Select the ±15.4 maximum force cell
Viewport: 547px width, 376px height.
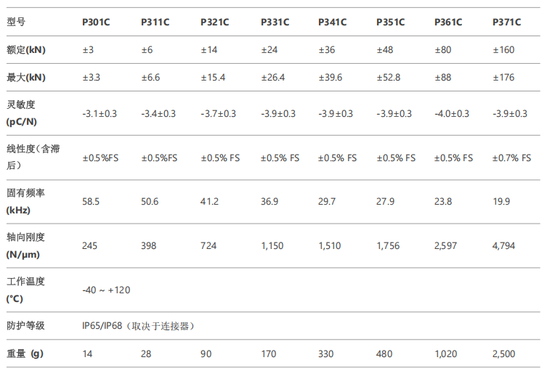[213, 78]
